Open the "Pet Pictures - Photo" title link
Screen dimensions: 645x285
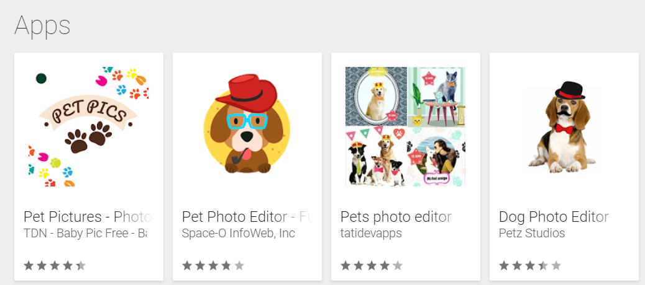tap(88, 217)
